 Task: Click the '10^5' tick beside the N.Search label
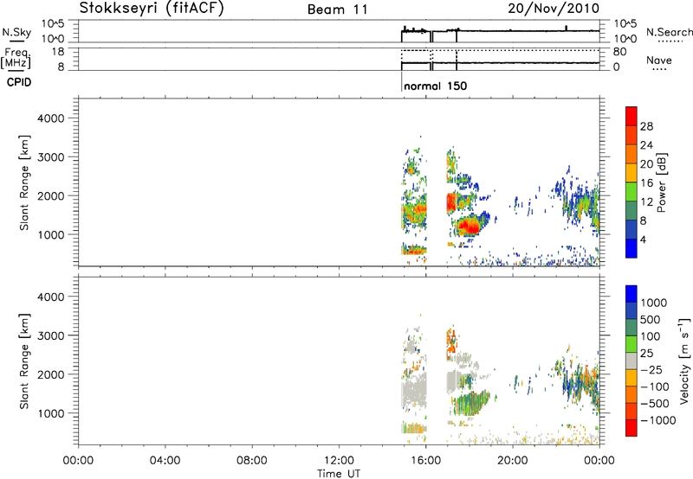coord(625,24)
